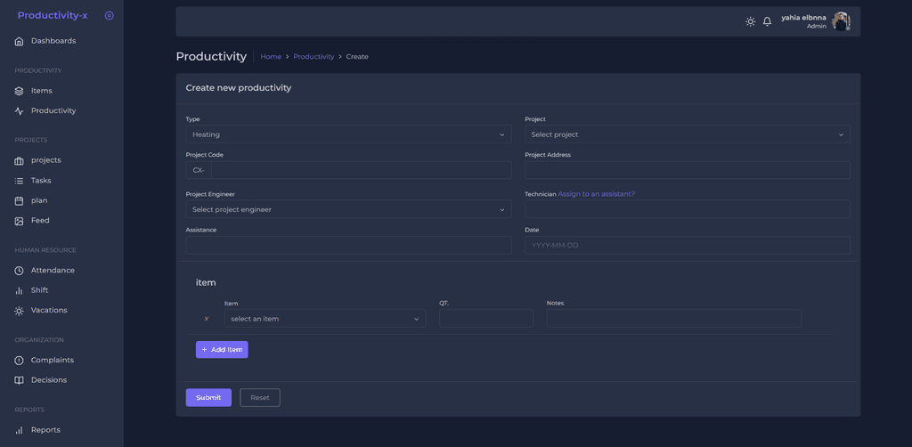Toggle light theme with sun icon

[750, 21]
